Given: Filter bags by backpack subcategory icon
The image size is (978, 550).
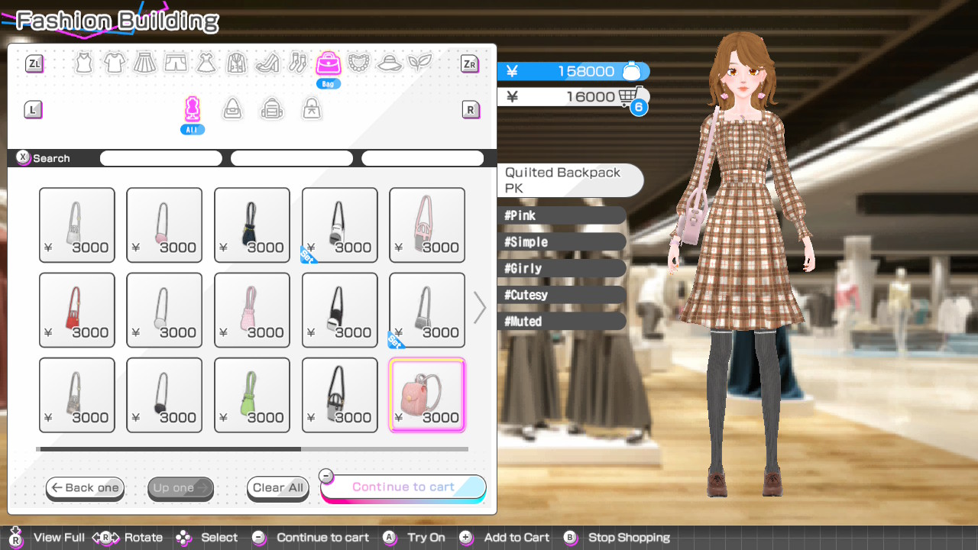Looking at the screenshot, I should point(271,109).
